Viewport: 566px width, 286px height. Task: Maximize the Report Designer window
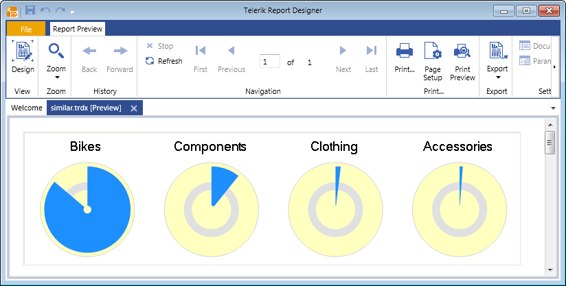[526, 11]
